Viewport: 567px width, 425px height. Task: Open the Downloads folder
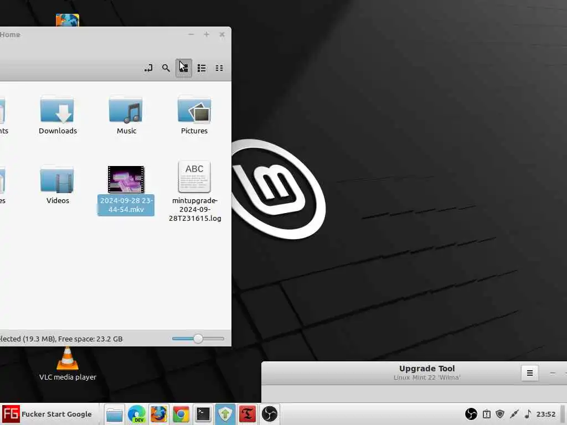[x=58, y=115]
